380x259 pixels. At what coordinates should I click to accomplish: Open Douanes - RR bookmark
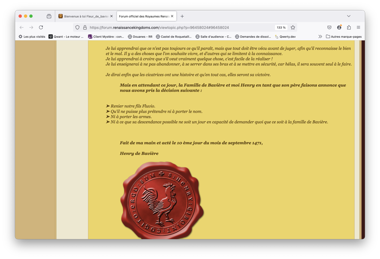[140, 37]
